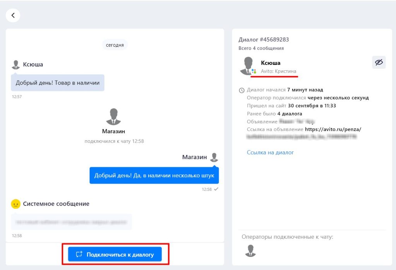Screen dimensions: 396x270
Task: Select the сегодня date chip
Action: 115,45
